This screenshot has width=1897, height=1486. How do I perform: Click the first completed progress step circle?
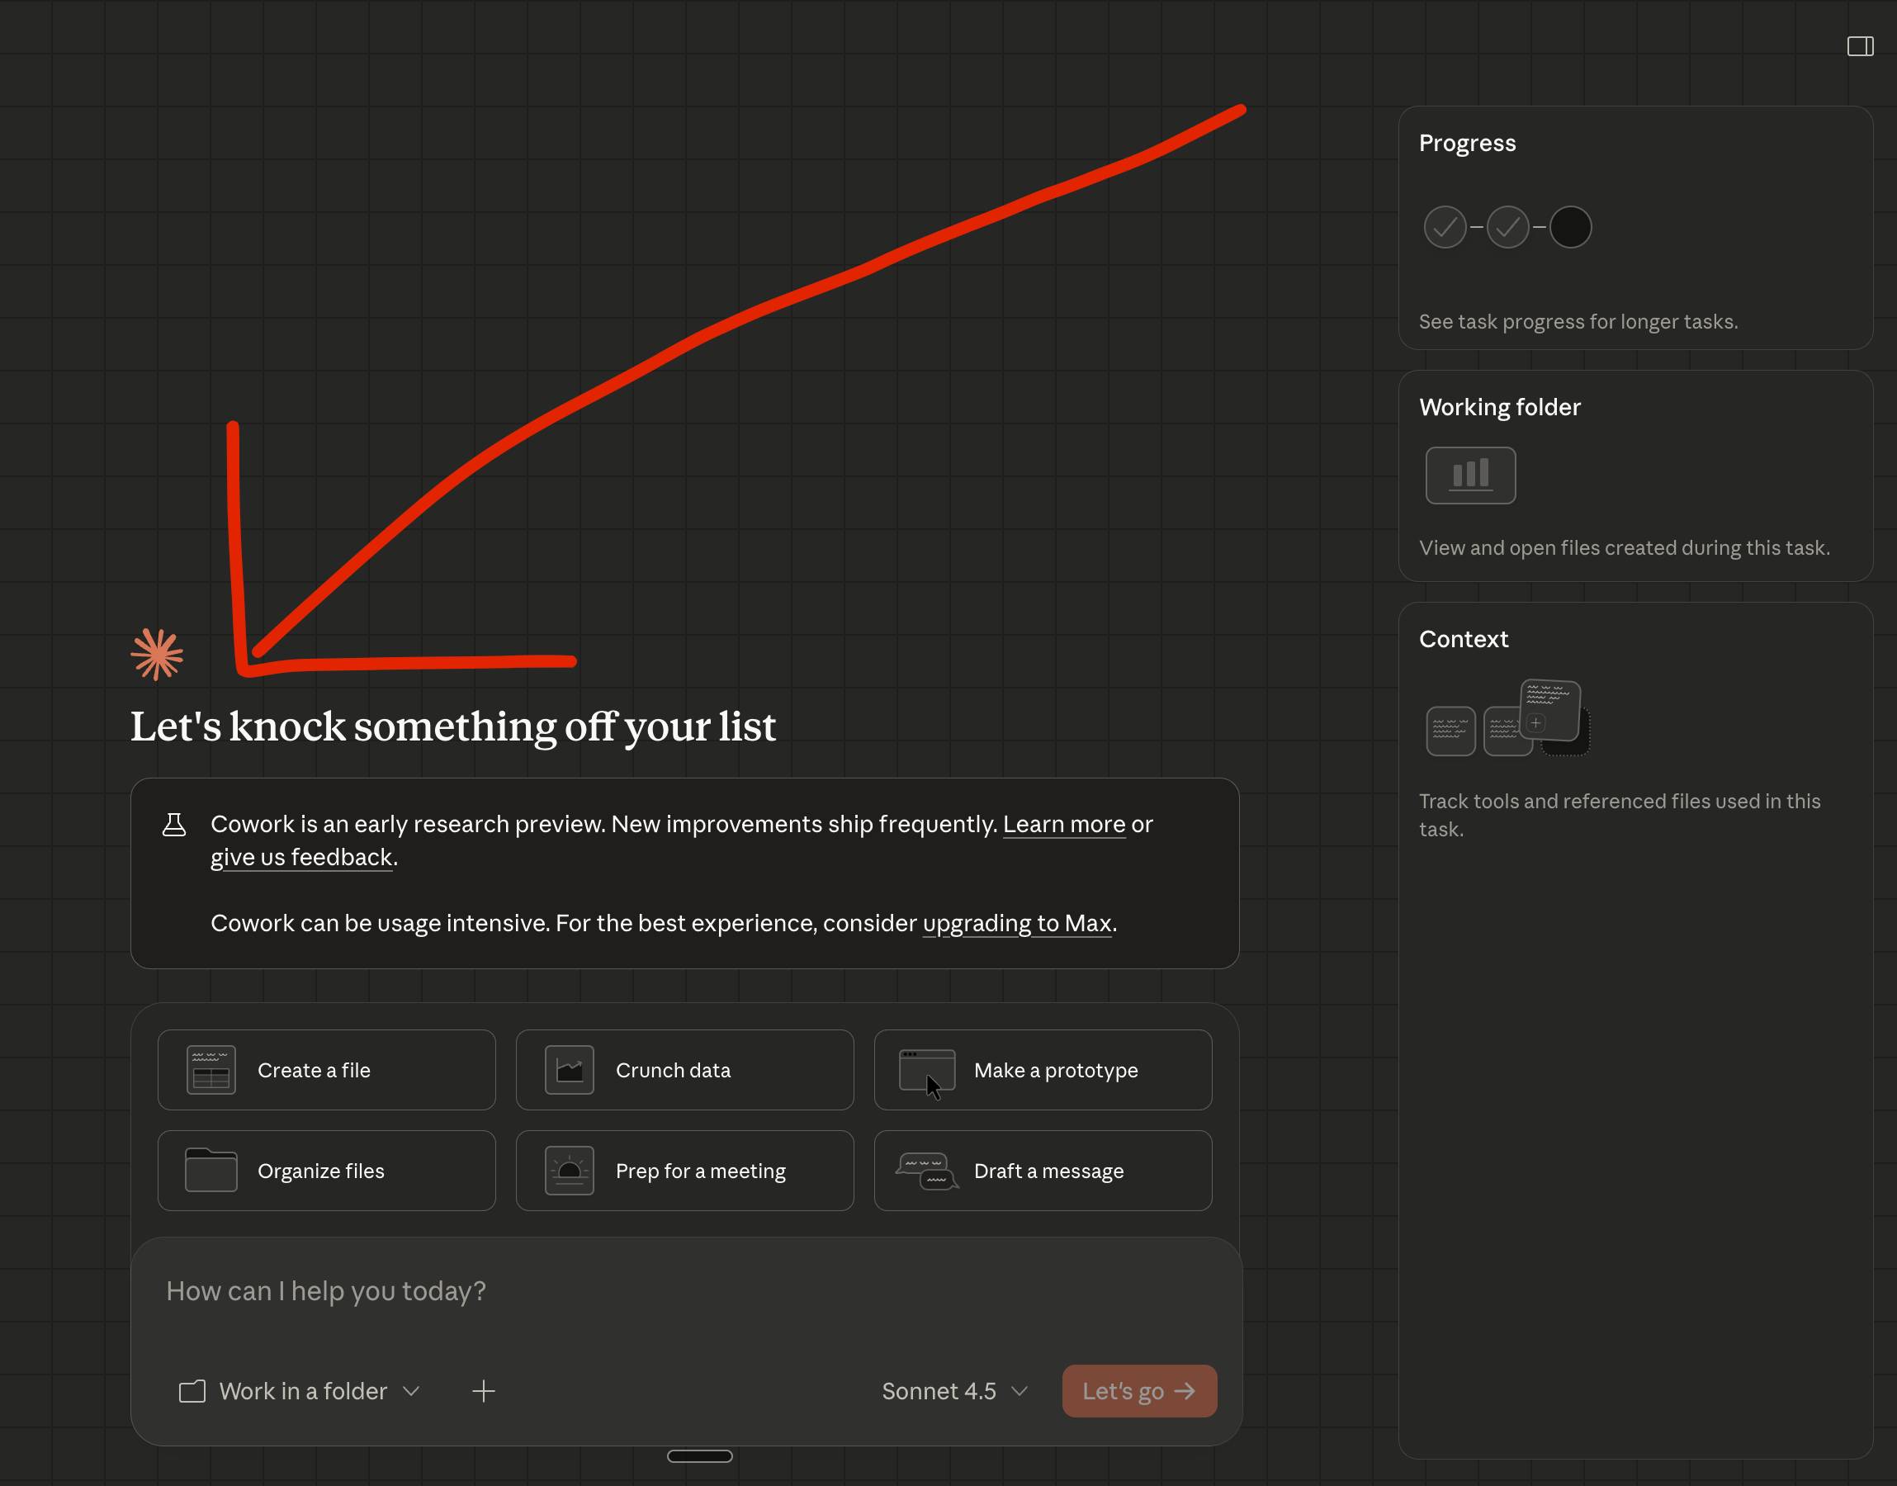pos(1444,227)
